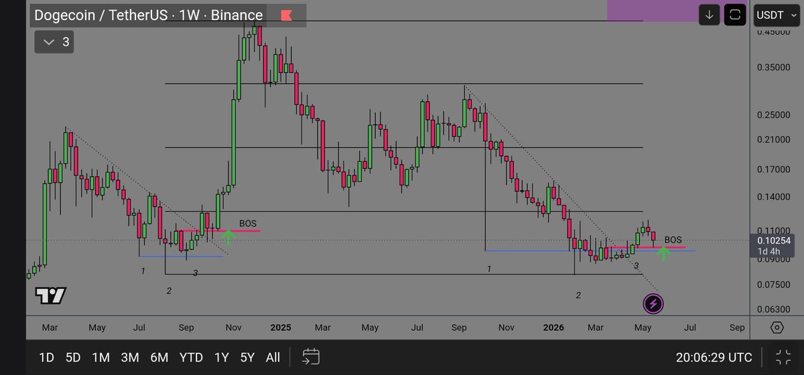
Task: Click the purple lightning bolt icon
Action: (x=654, y=304)
